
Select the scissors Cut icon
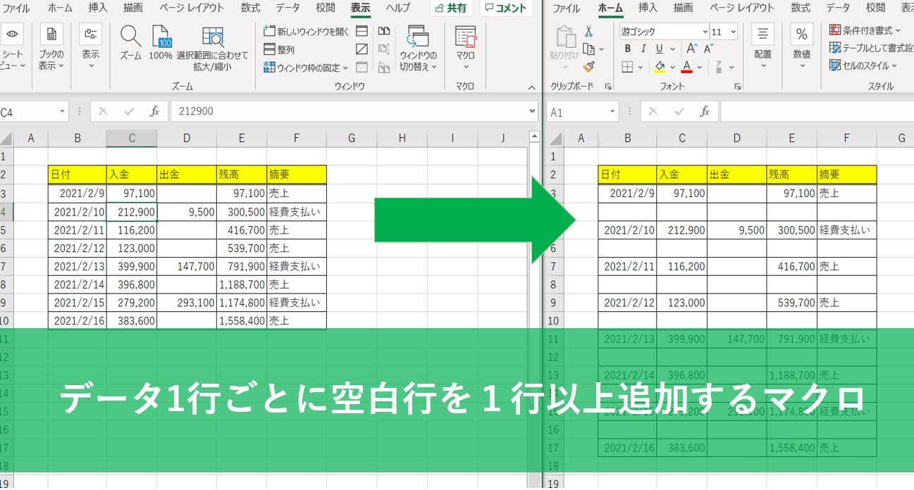[x=588, y=32]
